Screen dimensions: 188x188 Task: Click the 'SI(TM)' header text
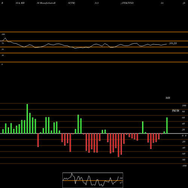coord(71,3)
